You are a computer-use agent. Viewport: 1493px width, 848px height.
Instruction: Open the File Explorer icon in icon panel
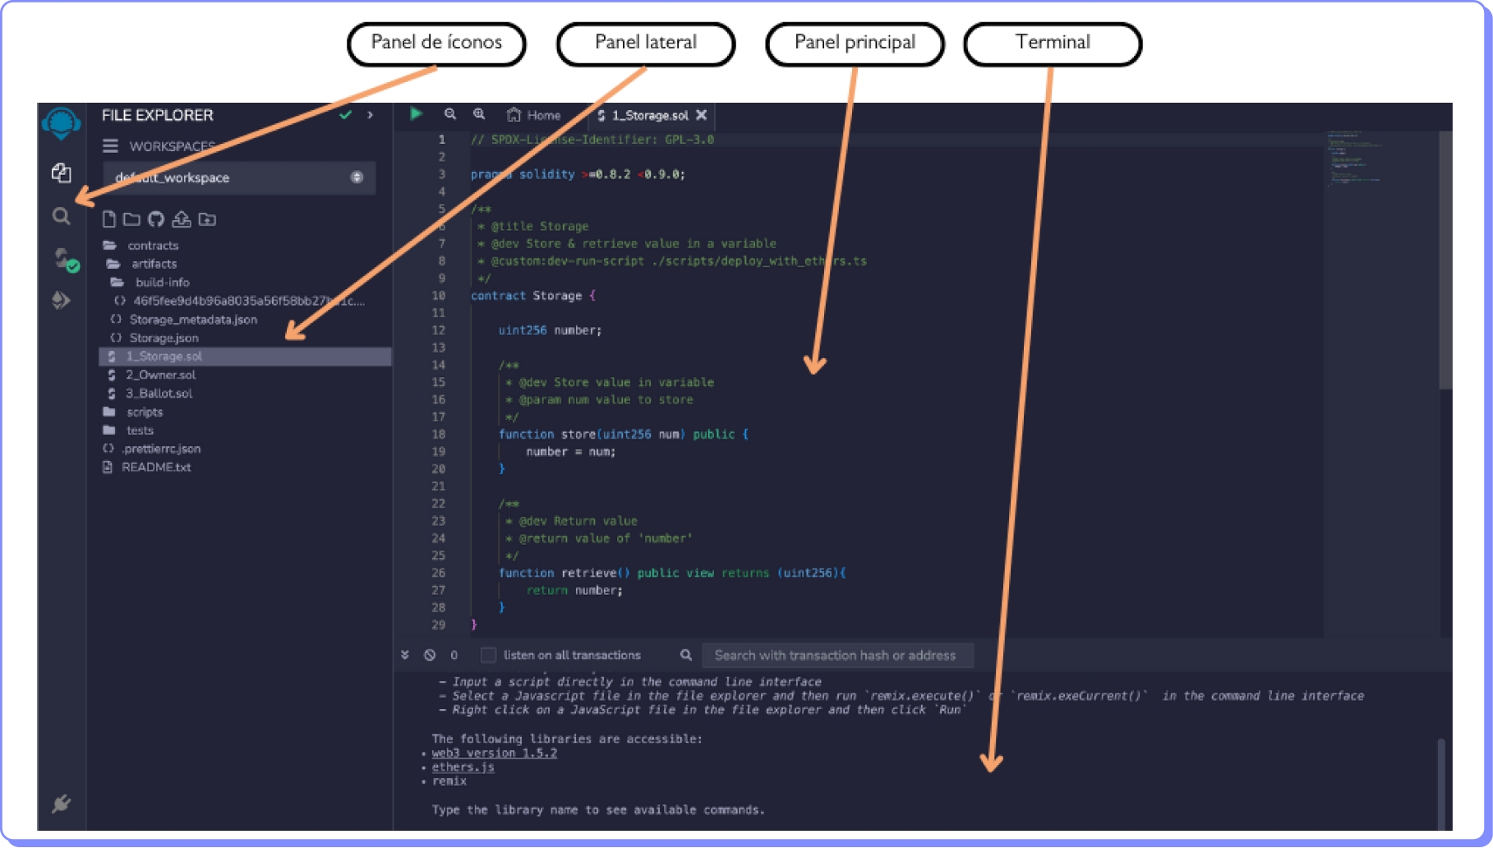coord(61,173)
